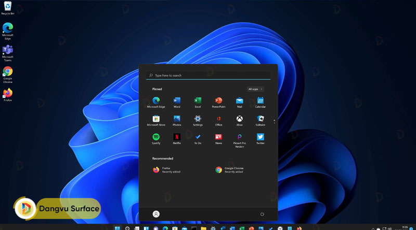Open the Calendar pinned app
The width and height of the screenshot is (416, 230).
tap(260, 100)
